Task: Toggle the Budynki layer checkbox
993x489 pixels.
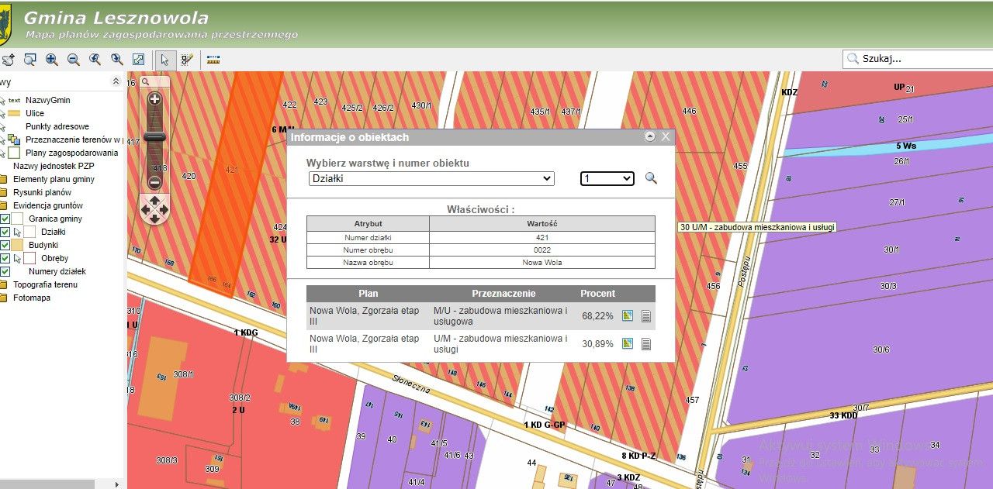Action: [x=5, y=246]
